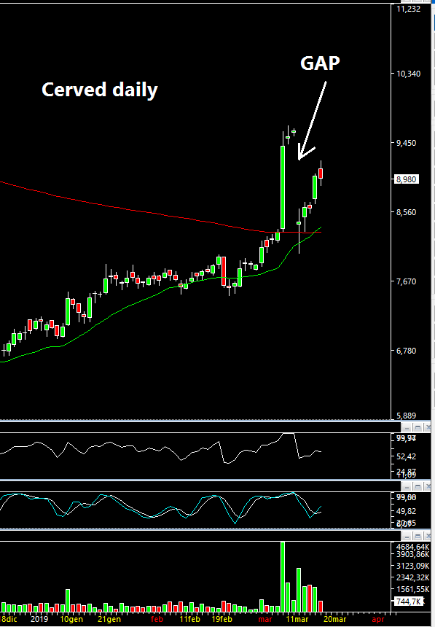Maximize the volume histogram panel

418,536
